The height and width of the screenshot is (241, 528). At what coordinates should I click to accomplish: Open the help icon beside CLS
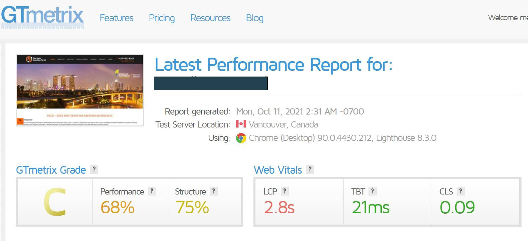(461, 191)
